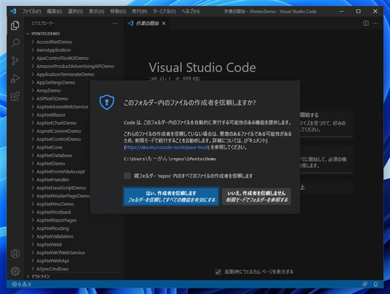Select the AspNetValidation folder
This screenshot has width=390, height=294.
click(55, 236)
